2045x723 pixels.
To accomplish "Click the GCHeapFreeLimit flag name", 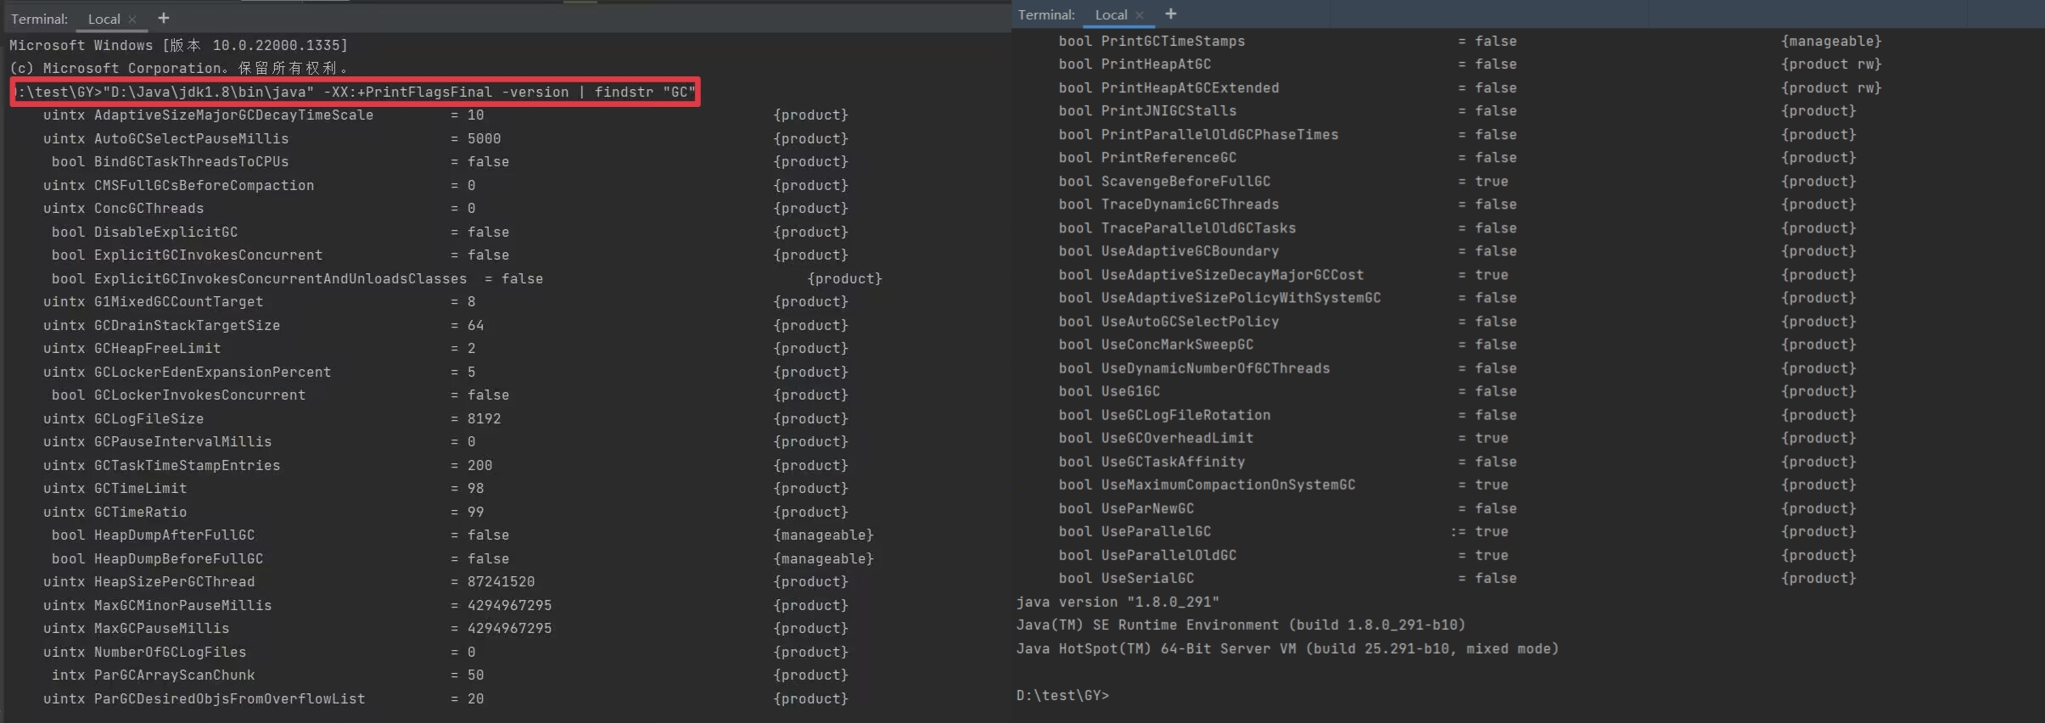I will point(157,348).
